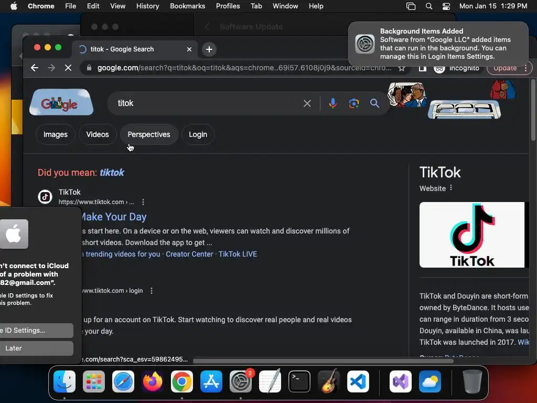537x403 pixels.
Task: Bookmark this page with the star icon
Action: point(402,68)
